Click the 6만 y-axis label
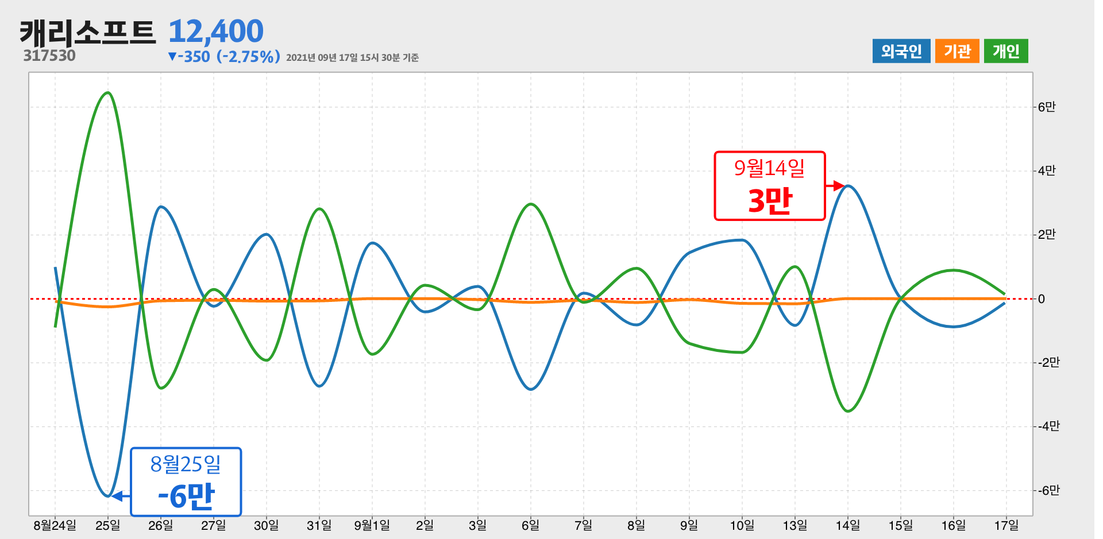The image size is (1103, 539). (1047, 107)
